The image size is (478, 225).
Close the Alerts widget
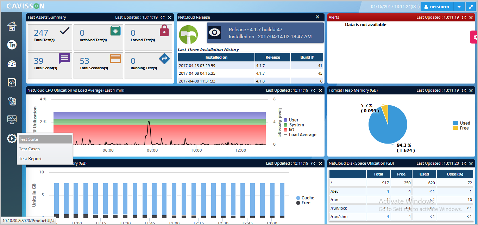tap(471, 17)
